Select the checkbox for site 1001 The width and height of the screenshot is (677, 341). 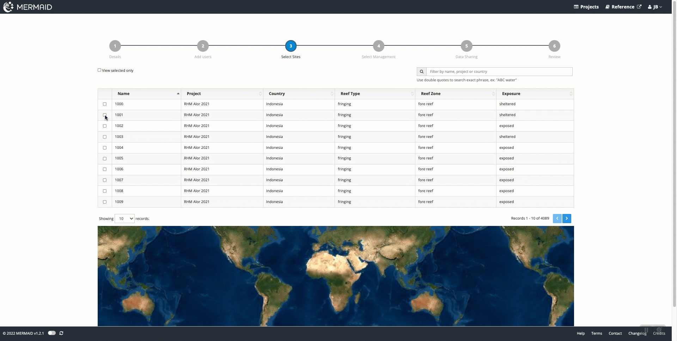click(105, 115)
